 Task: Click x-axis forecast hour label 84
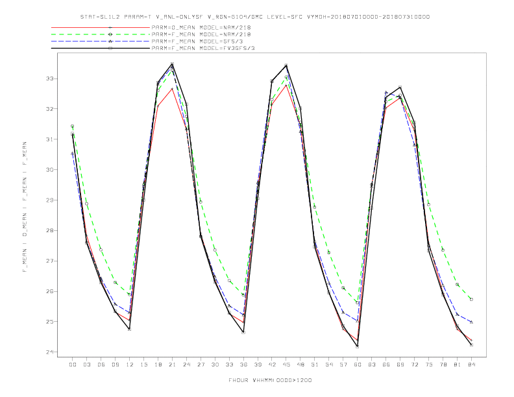click(471, 365)
